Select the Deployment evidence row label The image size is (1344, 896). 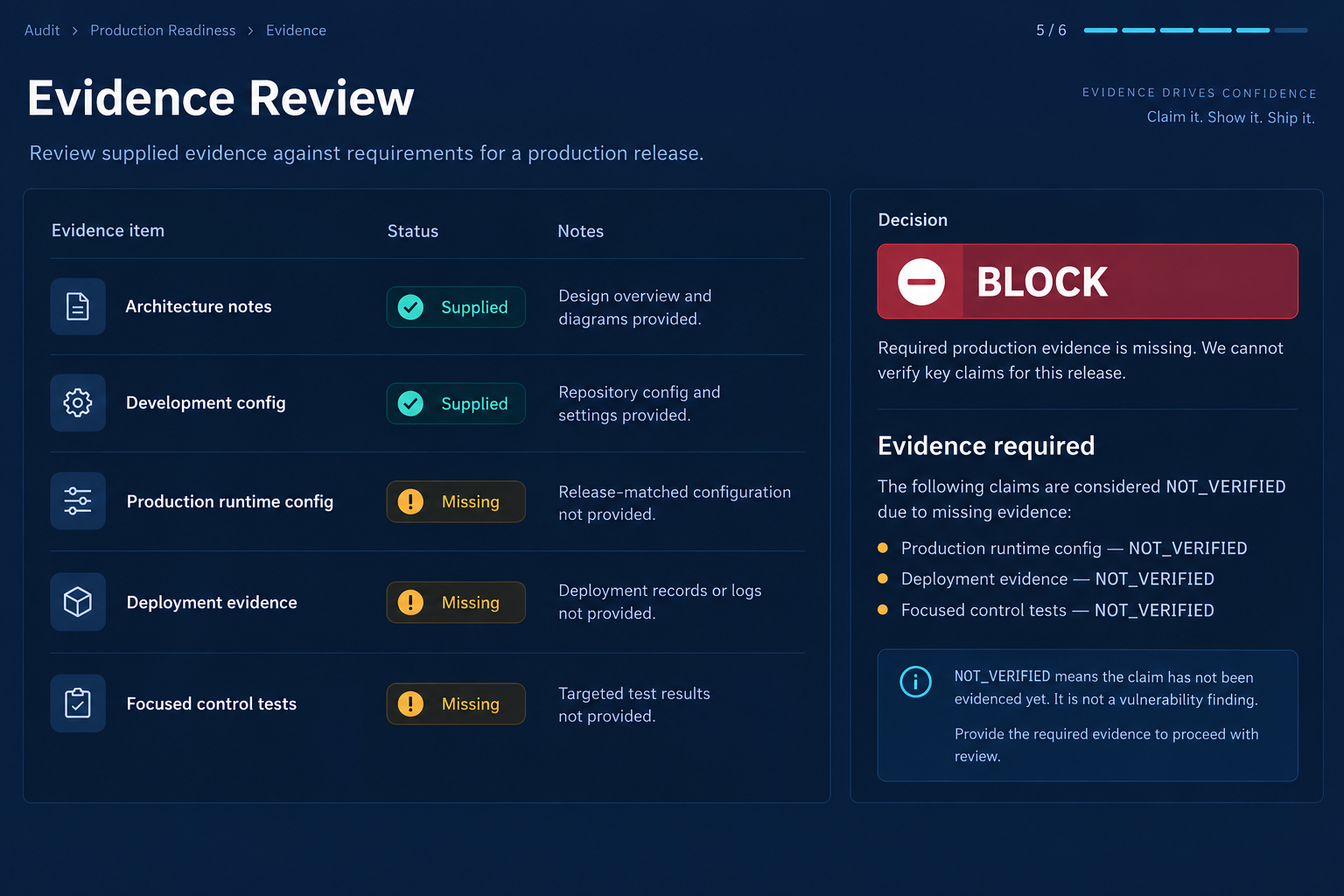tap(212, 602)
